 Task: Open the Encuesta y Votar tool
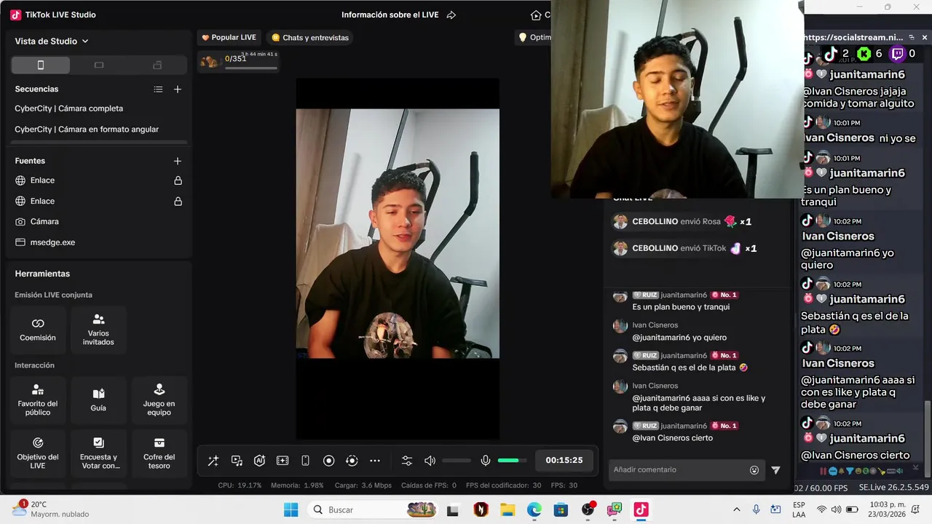[98, 453]
